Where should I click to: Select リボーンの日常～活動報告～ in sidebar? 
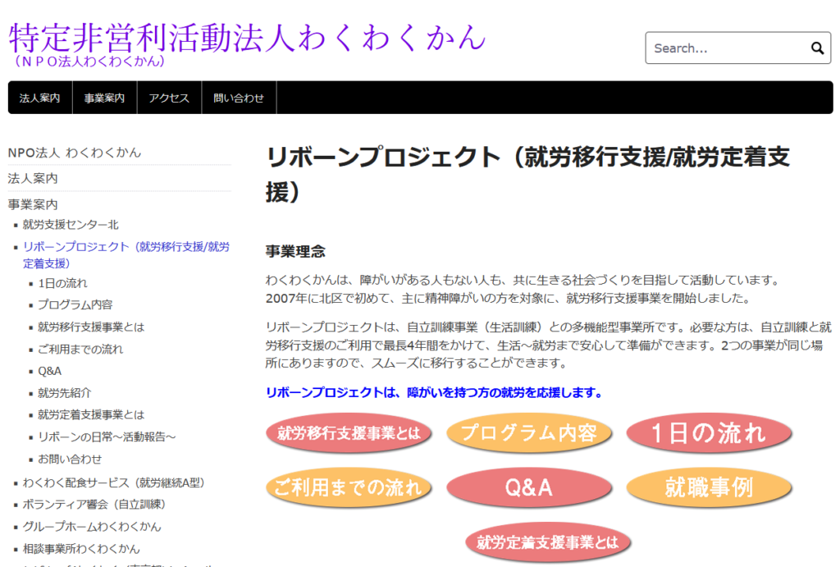pos(107,437)
